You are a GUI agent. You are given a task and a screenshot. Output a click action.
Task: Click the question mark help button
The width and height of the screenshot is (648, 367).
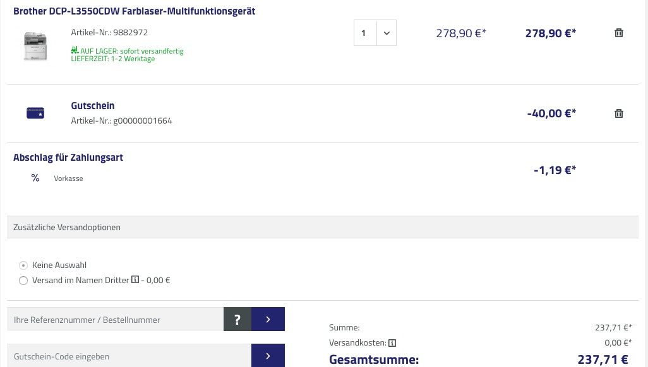coord(237,320)
